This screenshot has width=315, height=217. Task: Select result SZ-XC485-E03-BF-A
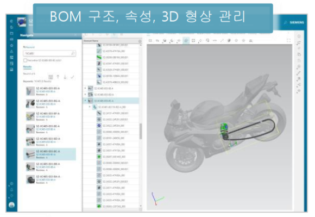point(49,116)
